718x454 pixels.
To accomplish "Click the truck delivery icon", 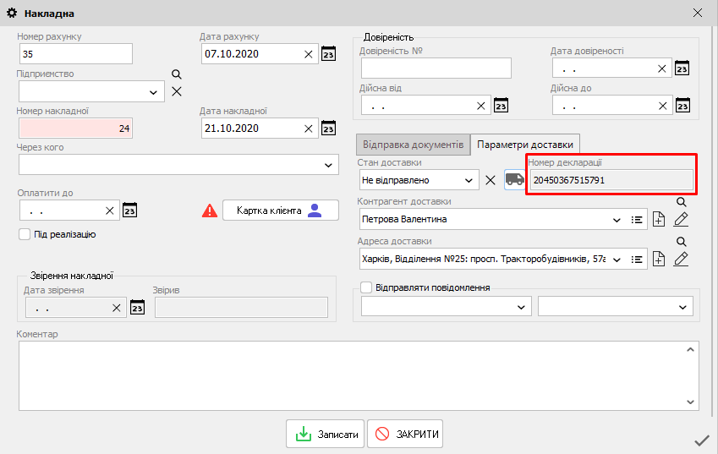I will coord(514,179).
